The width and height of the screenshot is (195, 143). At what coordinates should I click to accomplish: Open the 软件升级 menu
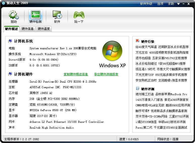[146, 4]
